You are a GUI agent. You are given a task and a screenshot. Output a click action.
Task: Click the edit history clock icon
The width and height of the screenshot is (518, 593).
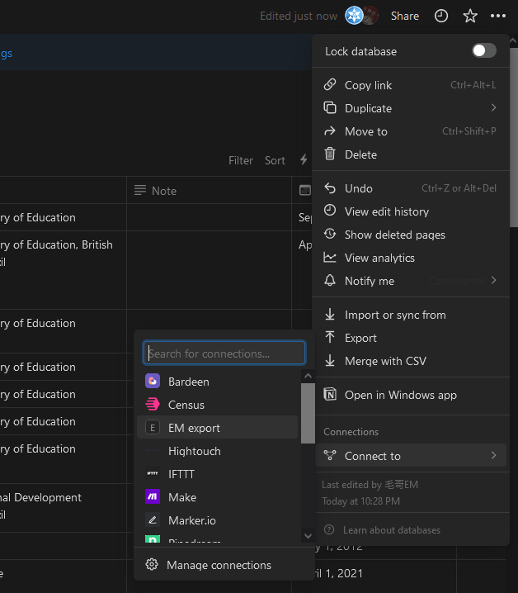pos(330,211)
